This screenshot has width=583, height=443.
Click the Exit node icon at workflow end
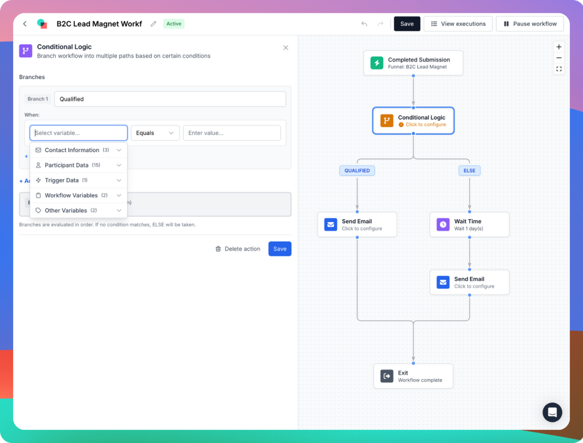387,376
